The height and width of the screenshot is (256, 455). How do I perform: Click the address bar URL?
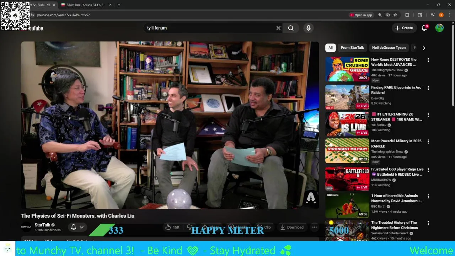coord(64,15)
